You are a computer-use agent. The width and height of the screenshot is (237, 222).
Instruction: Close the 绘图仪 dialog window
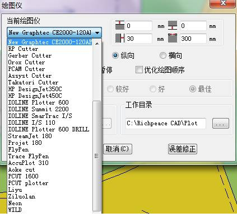click(x=222, y=3)
